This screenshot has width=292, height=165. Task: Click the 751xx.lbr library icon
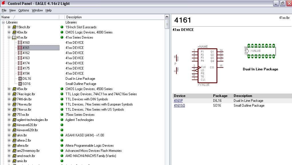pyautogui.click(x=14, y=115)
